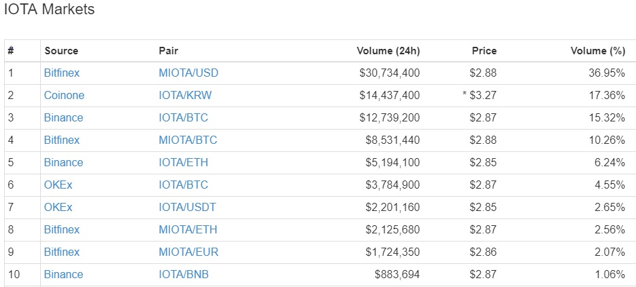Open the MIOTA/ETH pair link
Viewport: 636px width, 287px height.
click(x=188, y=230)
